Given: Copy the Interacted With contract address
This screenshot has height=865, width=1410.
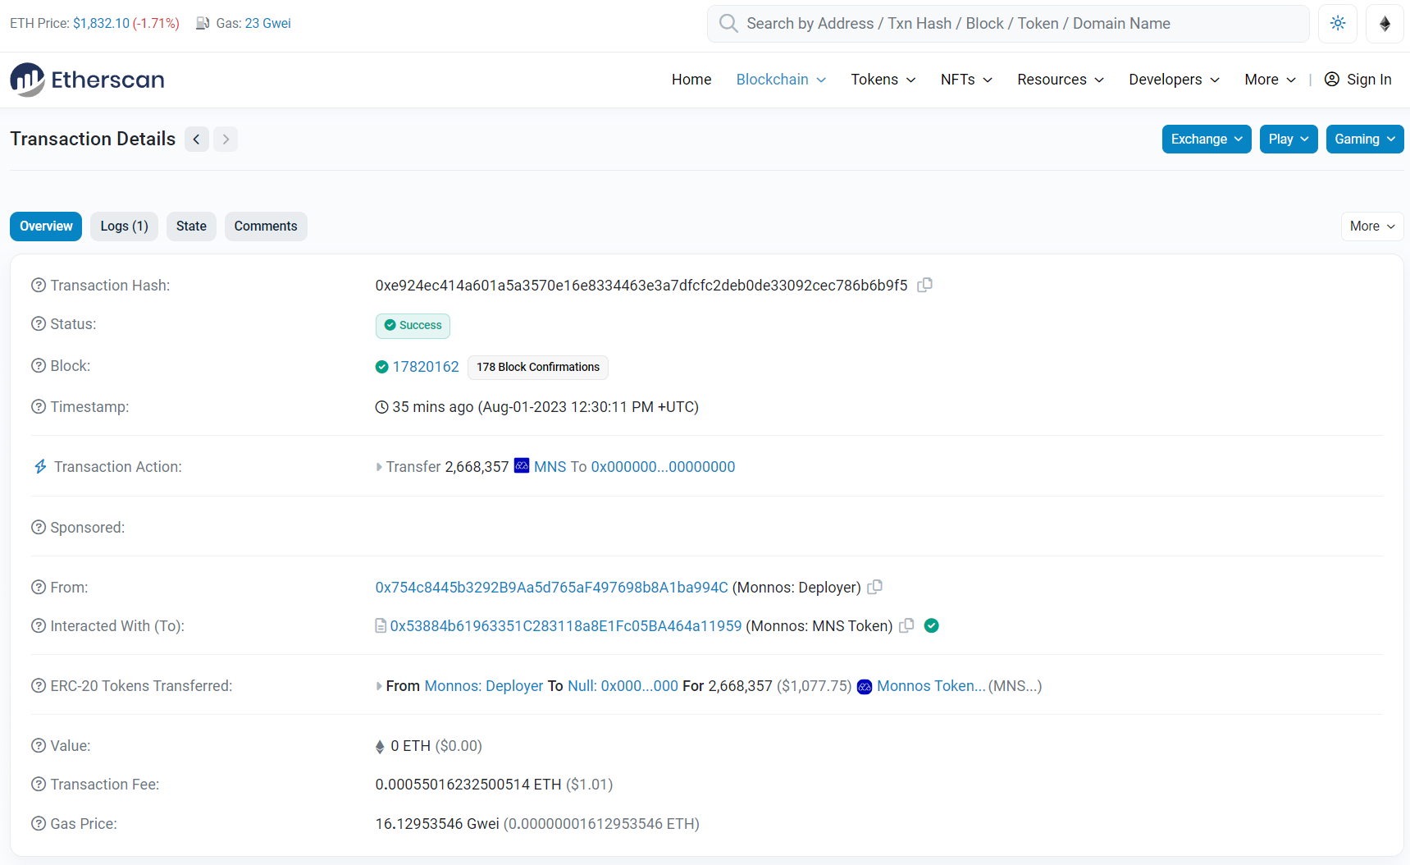Looking at the screenshot, I should pos(906,625).
